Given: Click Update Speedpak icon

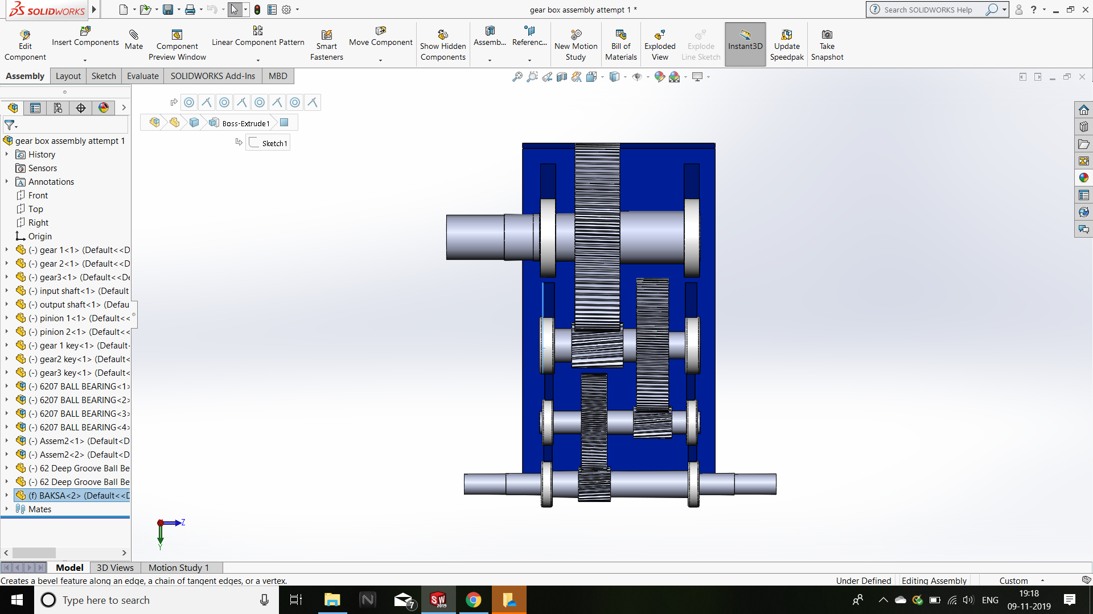Looking at the screenshot, I should [787, 35].
